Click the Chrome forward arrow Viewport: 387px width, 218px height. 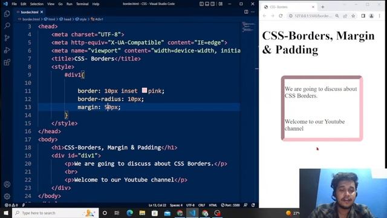coord(273,16)
